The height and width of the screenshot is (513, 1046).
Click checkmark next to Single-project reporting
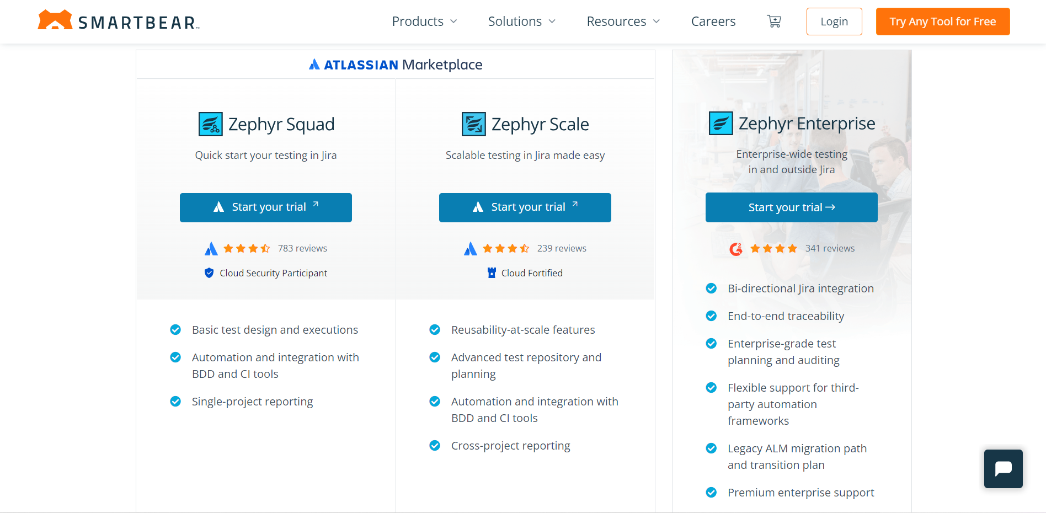(175, 402)
